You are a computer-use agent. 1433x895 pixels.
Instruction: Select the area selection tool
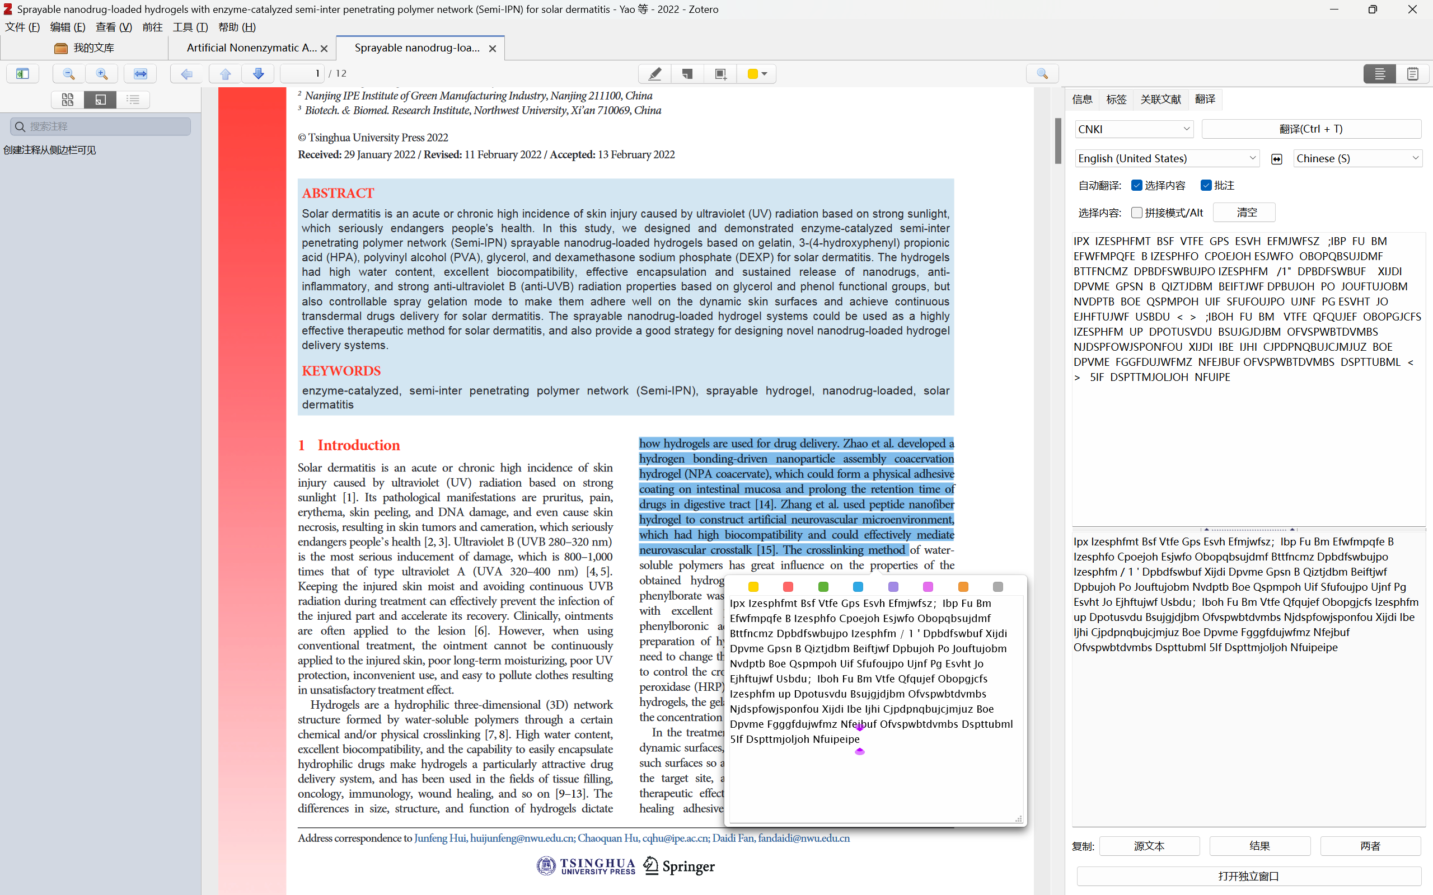(720, 73)
